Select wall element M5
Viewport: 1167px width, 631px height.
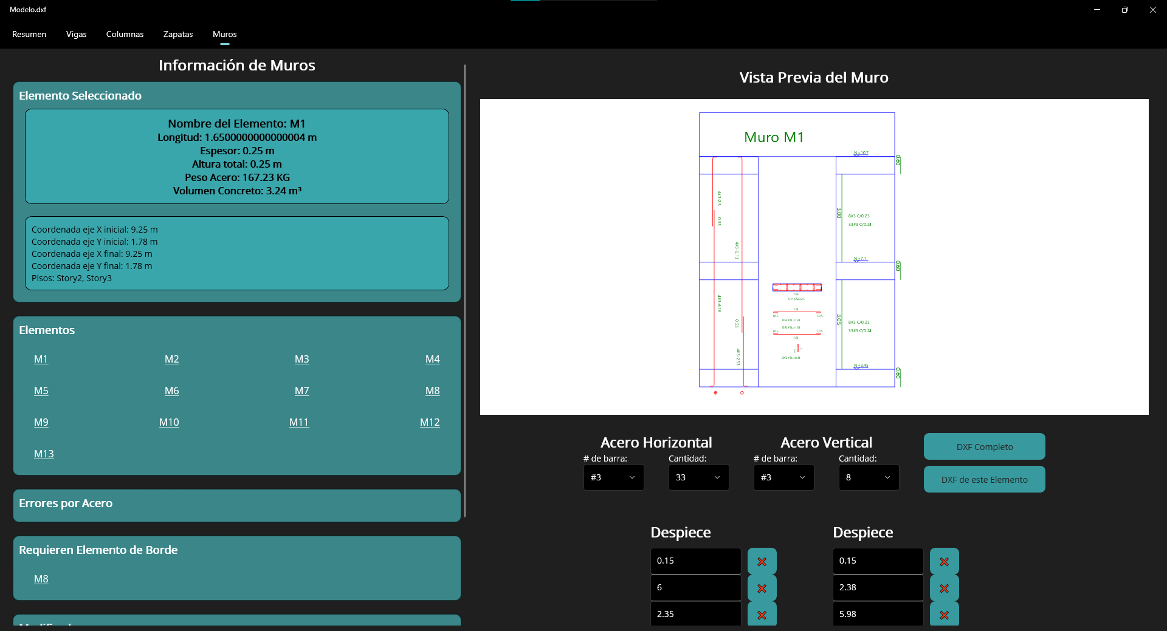tap(41, 391)
